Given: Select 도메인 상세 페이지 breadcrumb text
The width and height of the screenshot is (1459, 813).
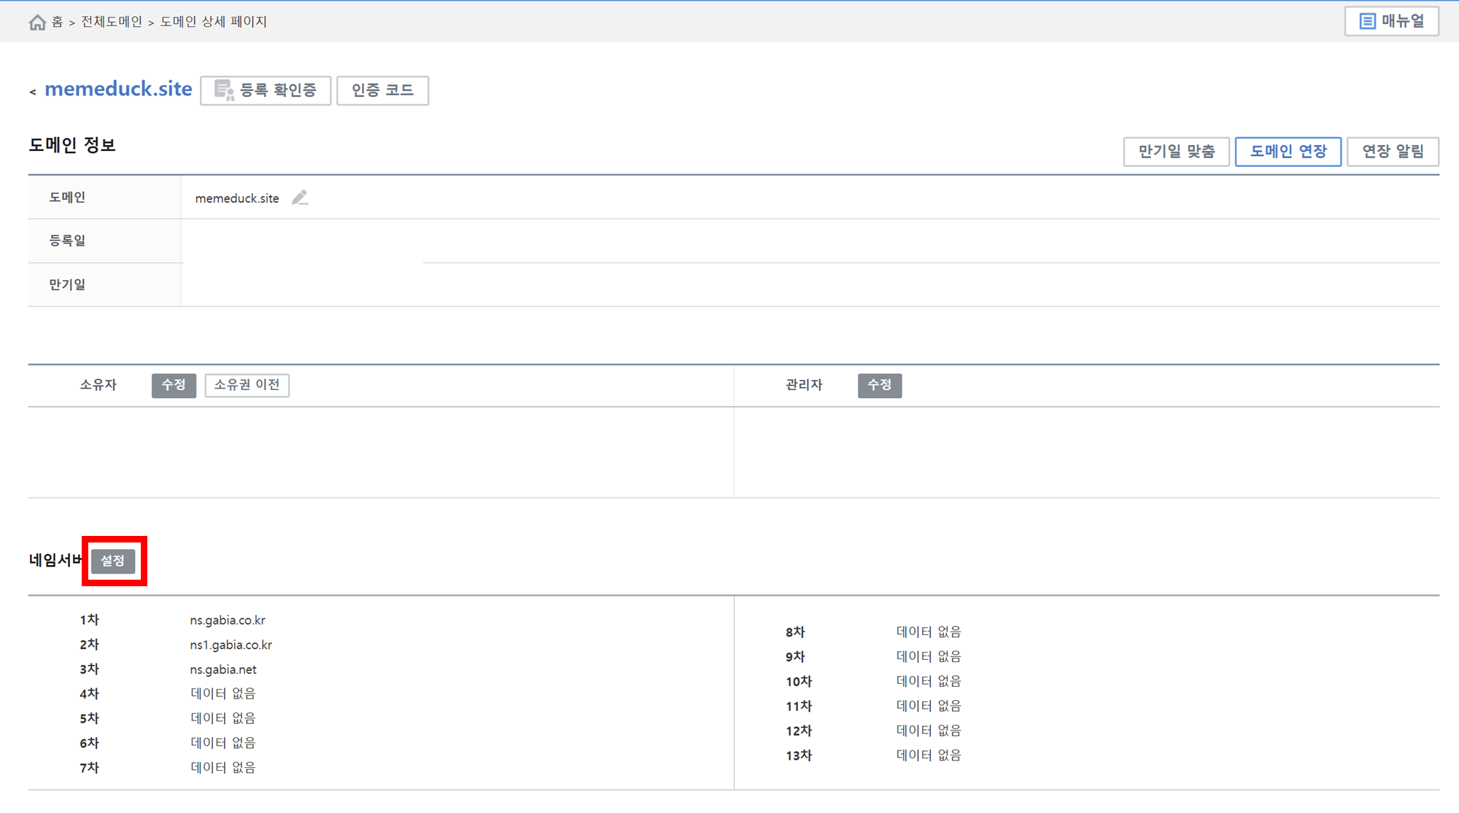Looking at the screenshot, I should pos(213,22).
